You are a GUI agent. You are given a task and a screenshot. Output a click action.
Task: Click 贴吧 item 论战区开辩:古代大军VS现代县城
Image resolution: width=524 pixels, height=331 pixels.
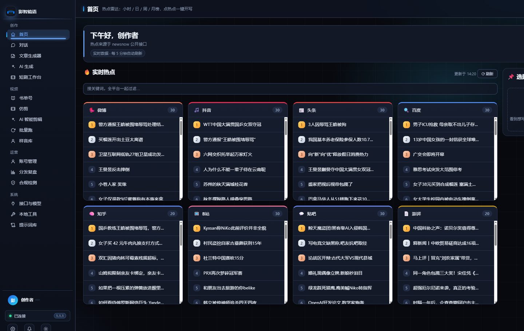click(341, 258)
